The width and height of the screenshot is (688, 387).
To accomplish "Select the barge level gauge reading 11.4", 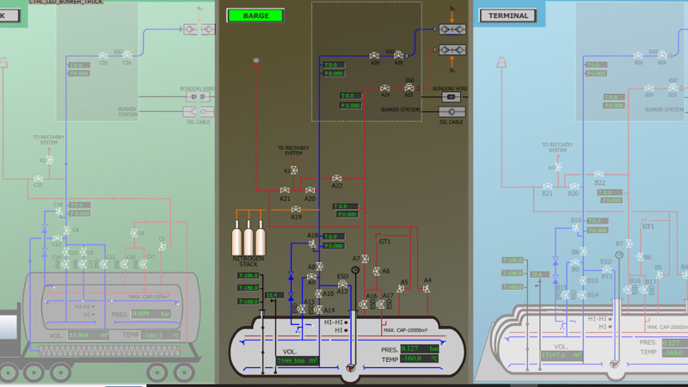I will (273, 296).
